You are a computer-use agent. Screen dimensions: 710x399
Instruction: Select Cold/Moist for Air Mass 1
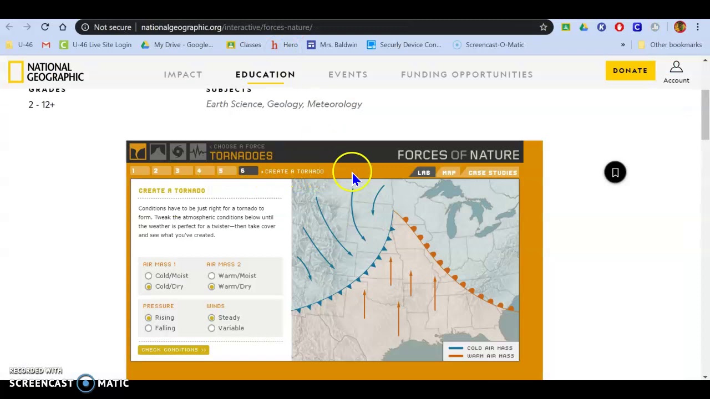click(148, 275)
